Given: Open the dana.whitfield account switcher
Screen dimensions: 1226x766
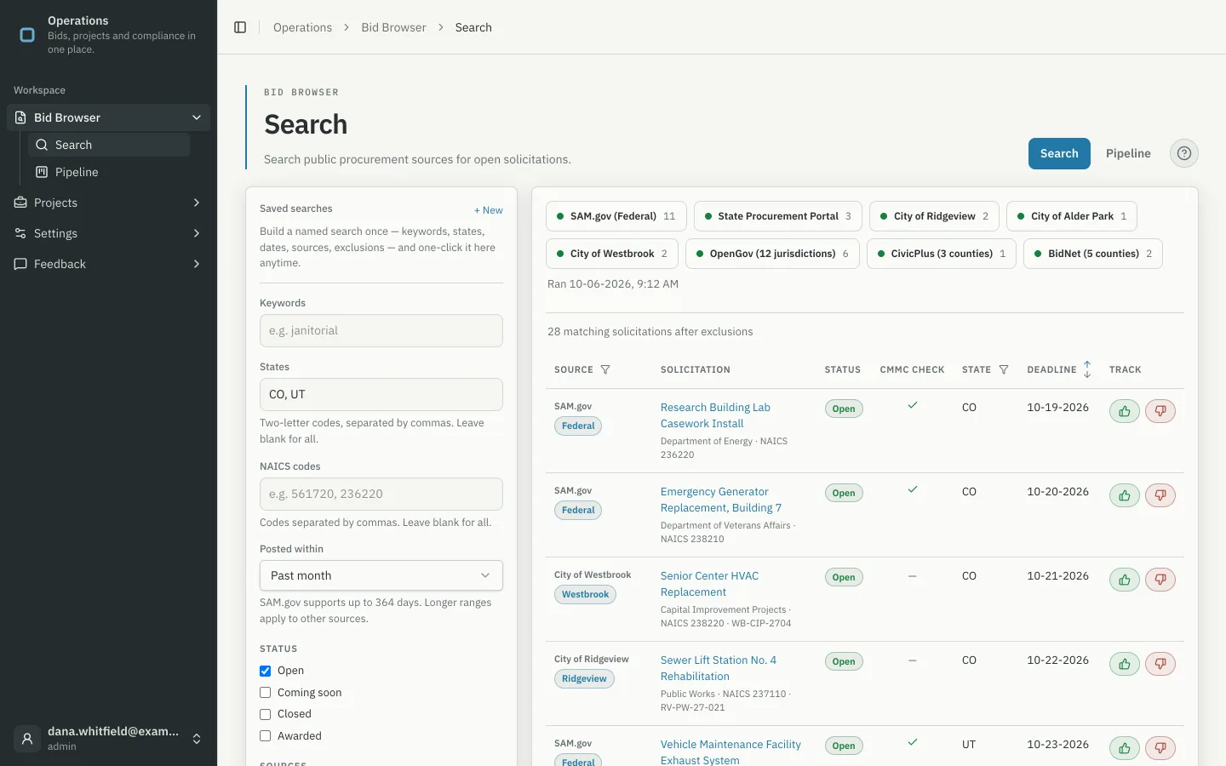Looking at the screenshot, I should tap(109, 739).
